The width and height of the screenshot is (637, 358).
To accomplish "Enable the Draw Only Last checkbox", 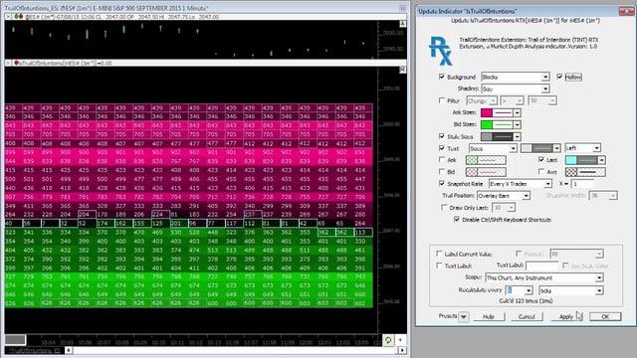I will tap(444, 208).
